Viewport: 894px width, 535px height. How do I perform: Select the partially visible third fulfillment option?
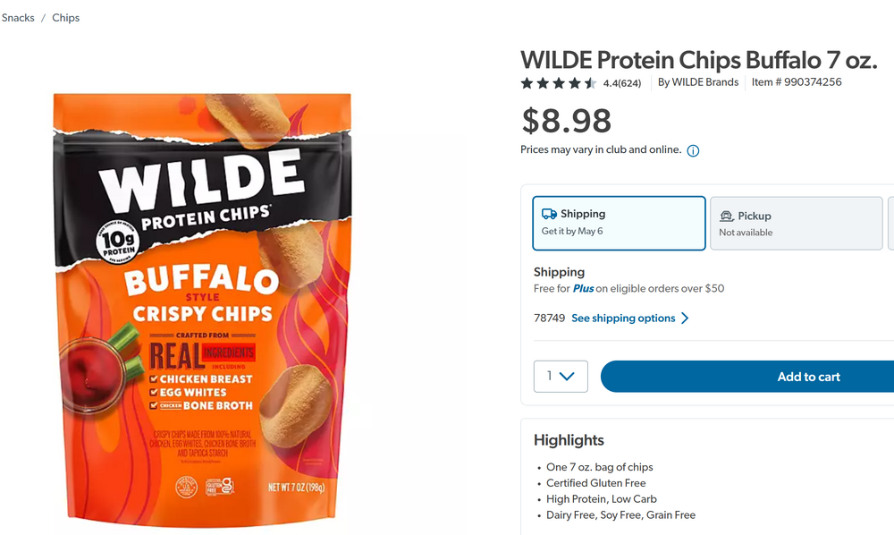[891, 223]
